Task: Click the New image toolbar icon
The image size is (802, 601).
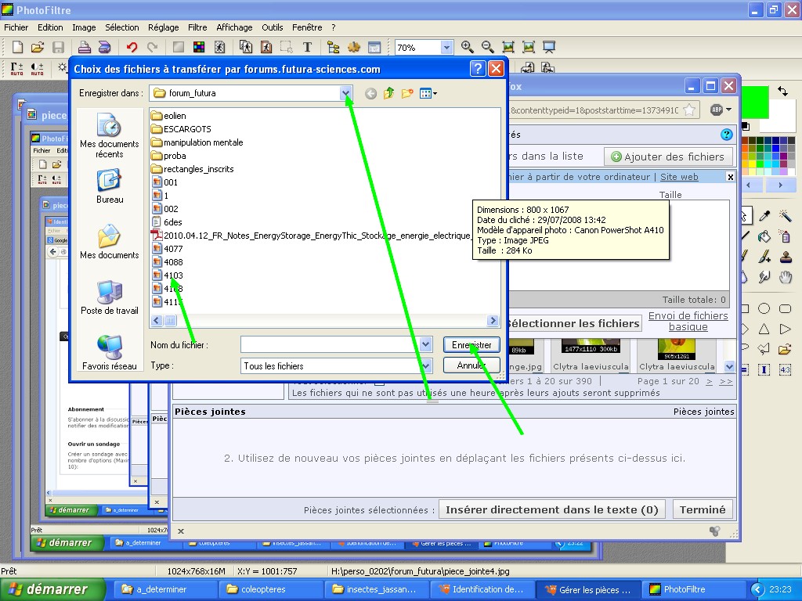Action: click(x=17, y=47)
